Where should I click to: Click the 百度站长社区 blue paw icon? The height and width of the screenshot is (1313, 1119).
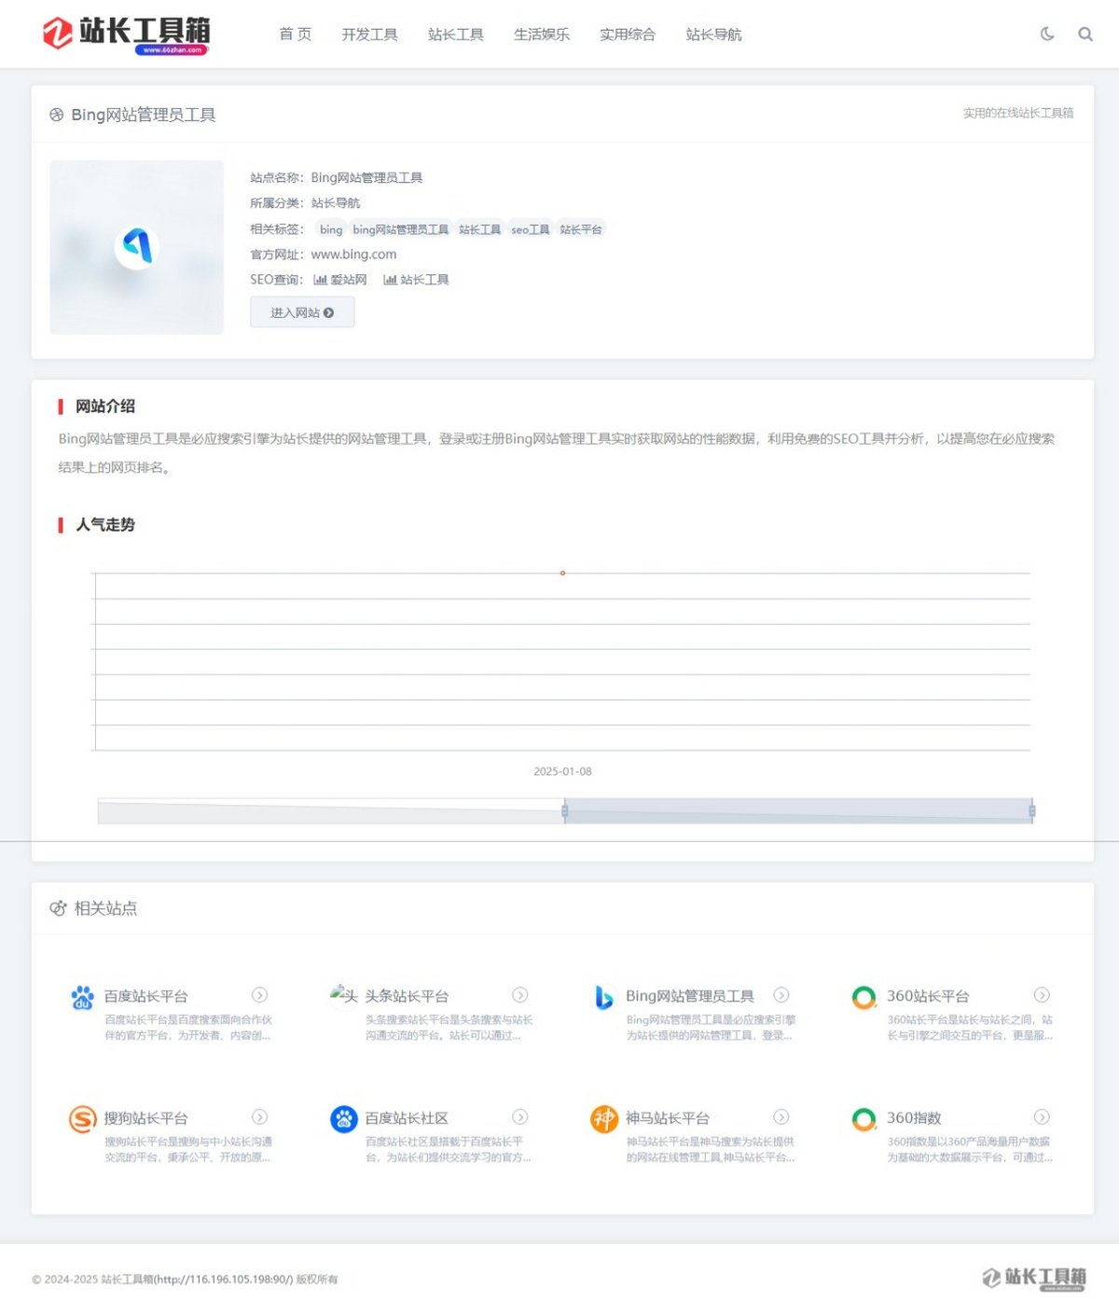(344, 1118)
